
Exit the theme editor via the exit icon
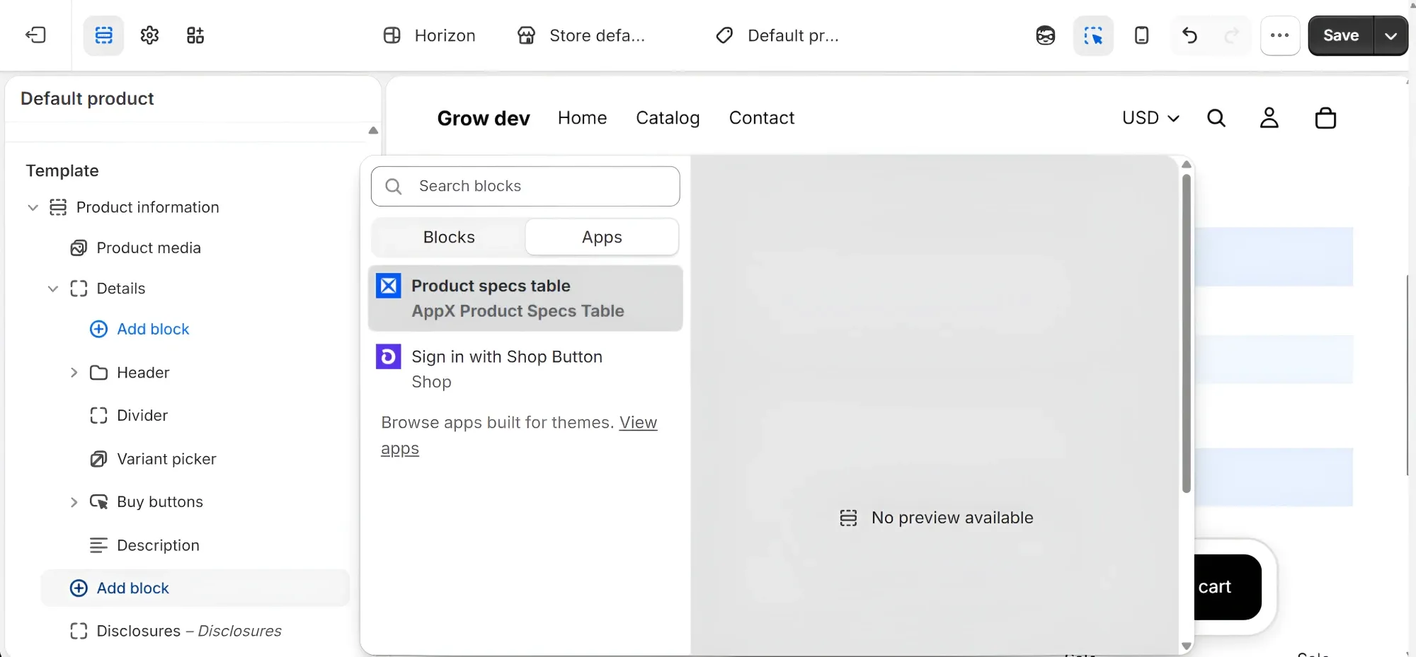[35, 35]
